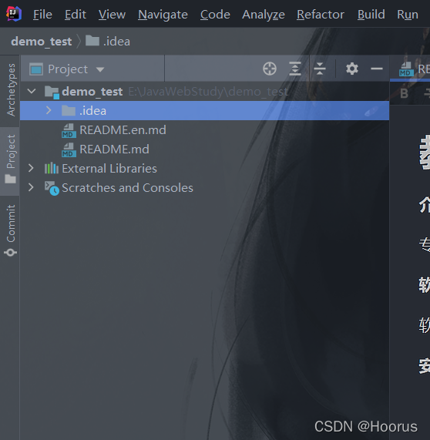Select the .idea folder row
Viewport: 430px width, 440px height.
205,110
